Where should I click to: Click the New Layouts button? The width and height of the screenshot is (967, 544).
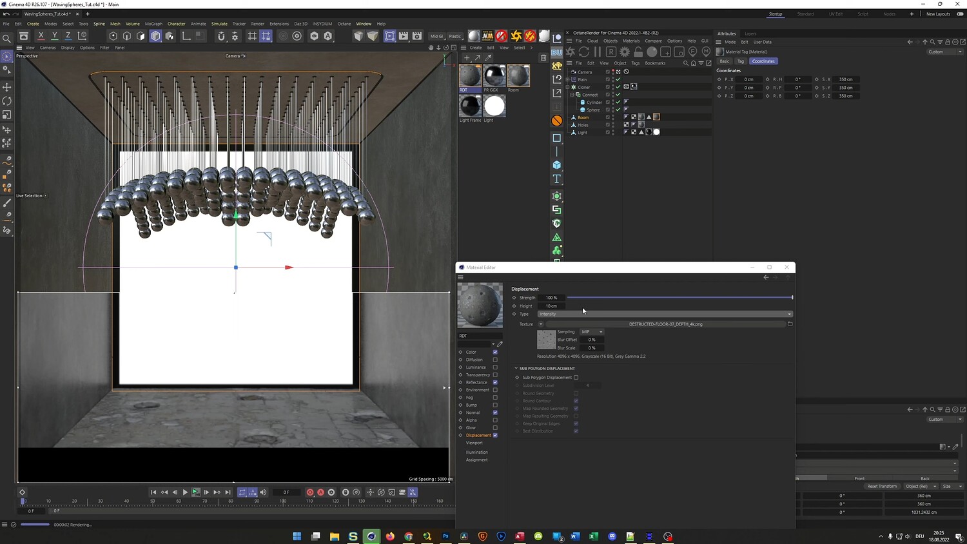click(938, 14)
